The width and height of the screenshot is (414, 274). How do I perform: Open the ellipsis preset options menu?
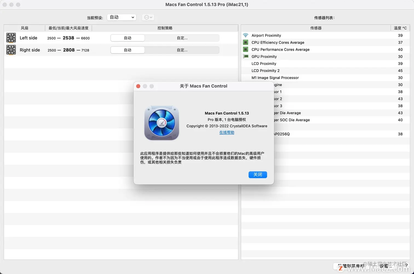coord(148,17)
